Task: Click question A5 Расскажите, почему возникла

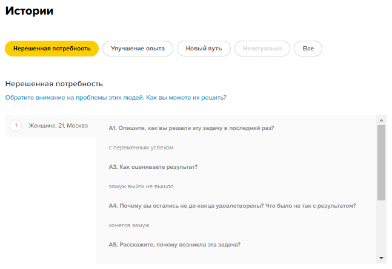Action: (x=174, y=245)
